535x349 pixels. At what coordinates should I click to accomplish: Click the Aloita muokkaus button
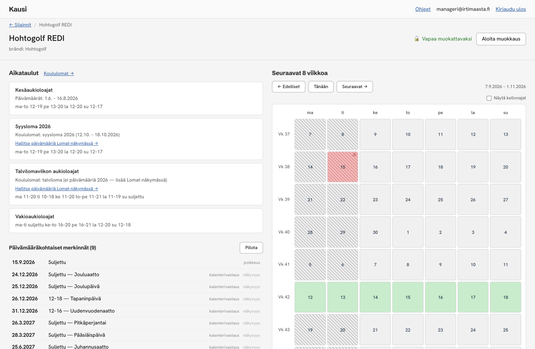pyautogui.click(x=501, y=39)
